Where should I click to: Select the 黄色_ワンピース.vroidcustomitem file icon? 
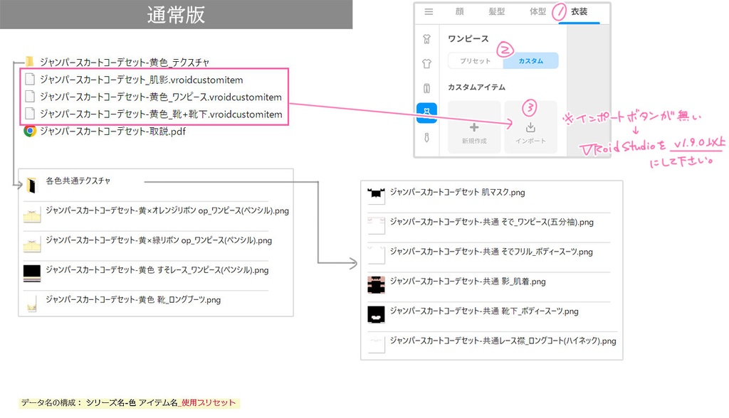coord(30,97)
